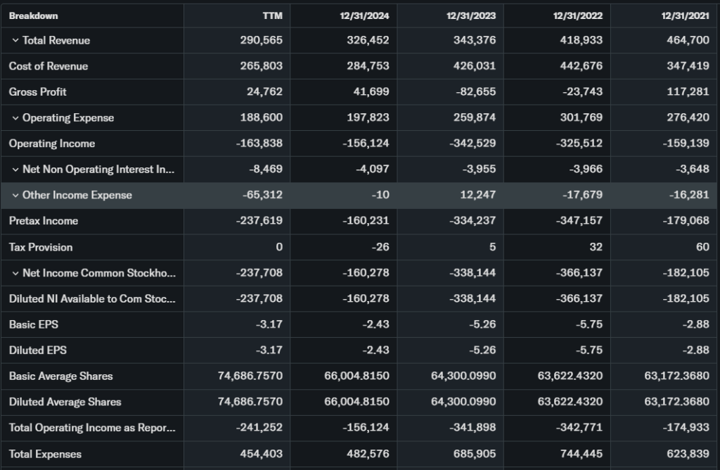Click the 12/31/2023 column header

tap(471, 15)
